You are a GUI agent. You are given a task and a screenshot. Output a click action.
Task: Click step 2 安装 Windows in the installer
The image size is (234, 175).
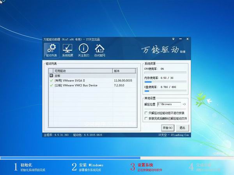point(87,167)
